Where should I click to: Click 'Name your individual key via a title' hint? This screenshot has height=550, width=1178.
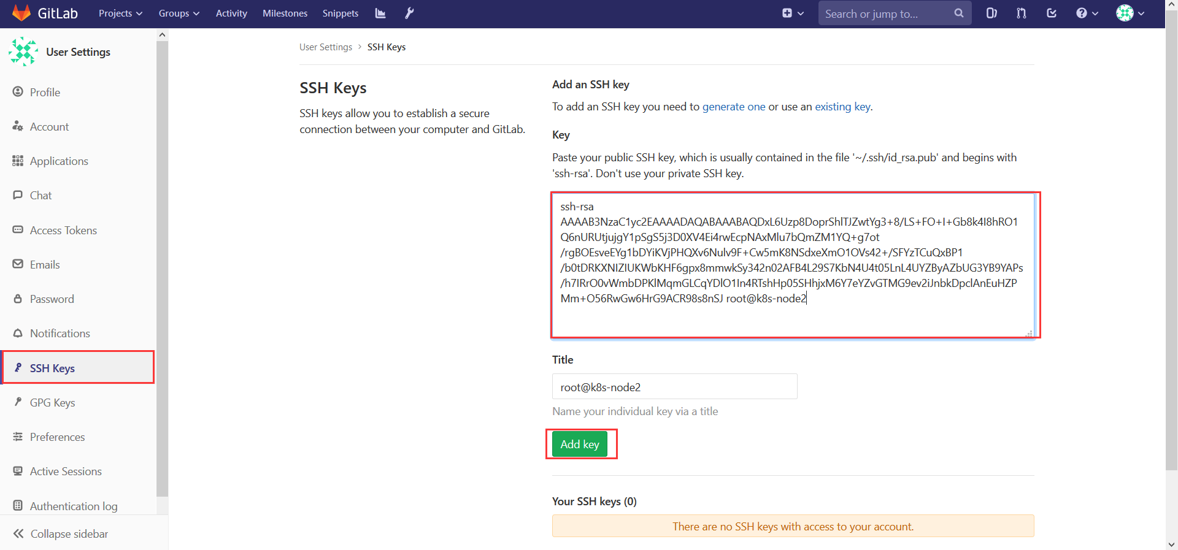pyautogui.click(x=635, y=411)
